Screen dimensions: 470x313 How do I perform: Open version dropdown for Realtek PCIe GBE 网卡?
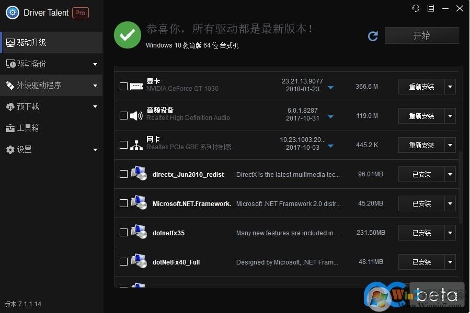click(330, 147)
